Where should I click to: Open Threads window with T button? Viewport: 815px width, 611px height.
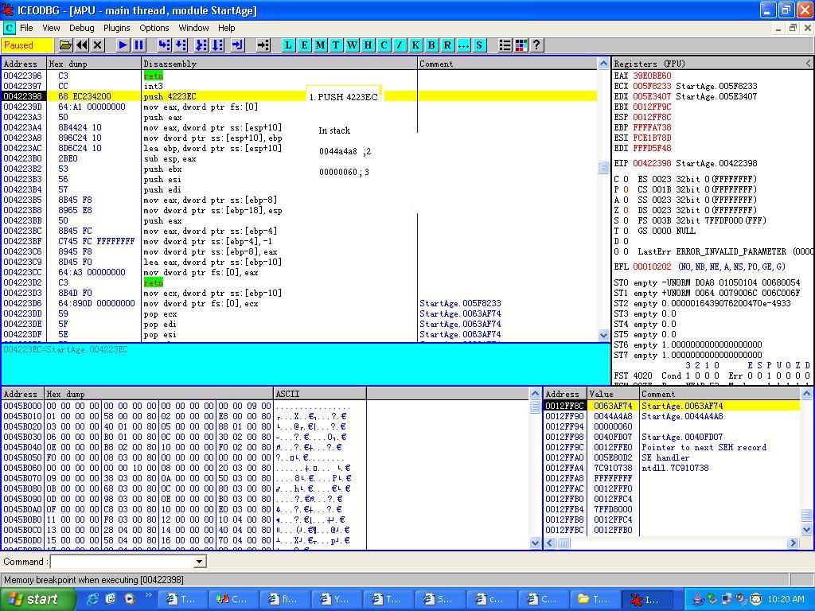[x=337, y=45]
